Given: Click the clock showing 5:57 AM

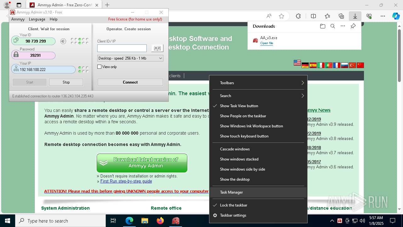Looking at the screenshot, I should pyautogui.click(x=376, y=221).
